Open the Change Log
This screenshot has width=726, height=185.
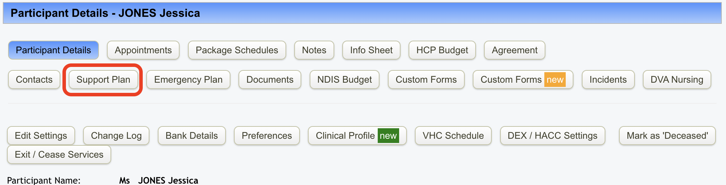[116, 136]
